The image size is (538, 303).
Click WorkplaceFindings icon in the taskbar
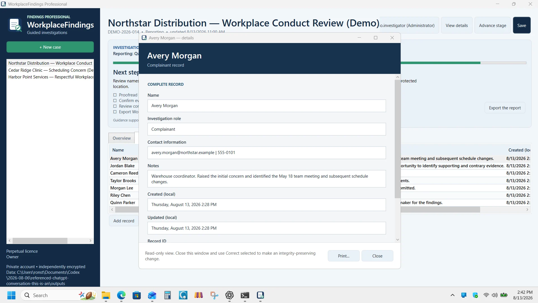[x=260, y=295]
